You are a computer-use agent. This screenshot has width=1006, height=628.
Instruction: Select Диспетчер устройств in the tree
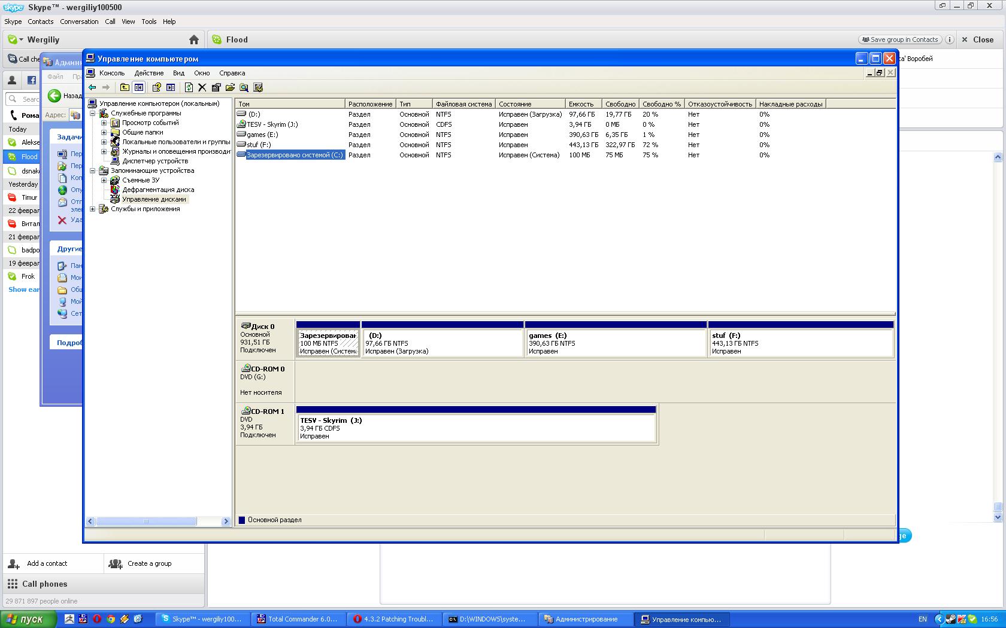(155, 161)
